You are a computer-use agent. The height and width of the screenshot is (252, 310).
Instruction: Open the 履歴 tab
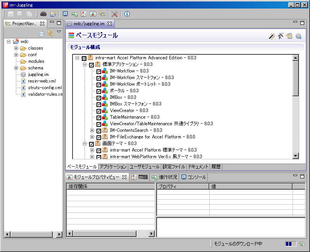click(x=216, y=167)
